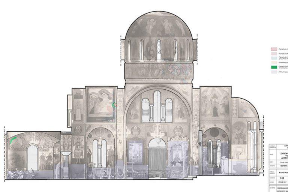Viewport: 288px width, 192px height.
Task: Select the topmost, brighter pink legend swatch
Action: pyautogui.click(x=274, y=49)
